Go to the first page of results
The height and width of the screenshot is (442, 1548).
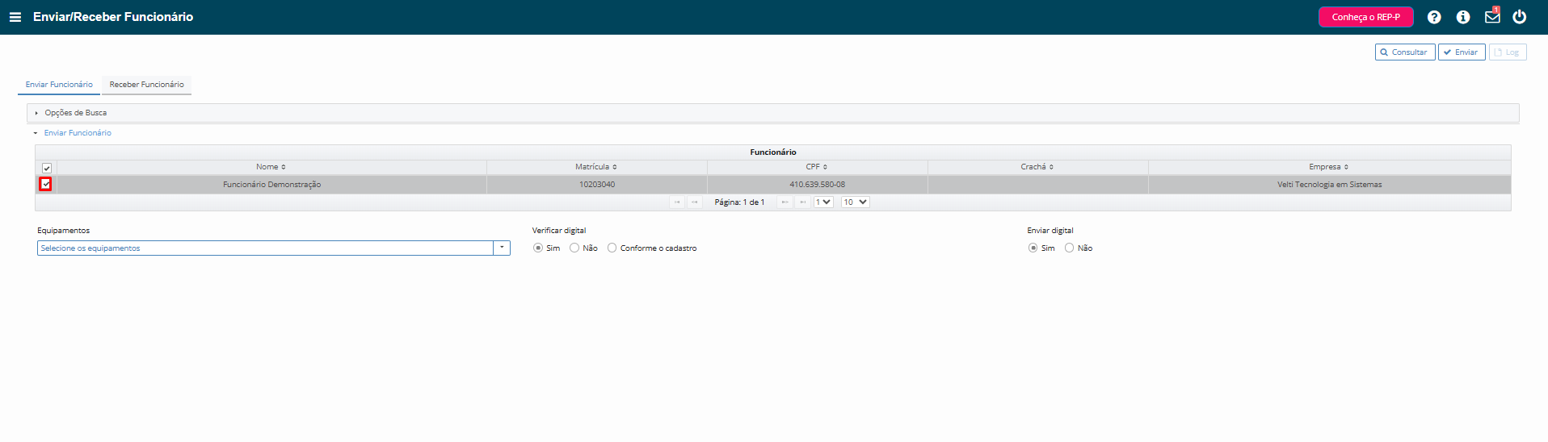tap(677, 202)
